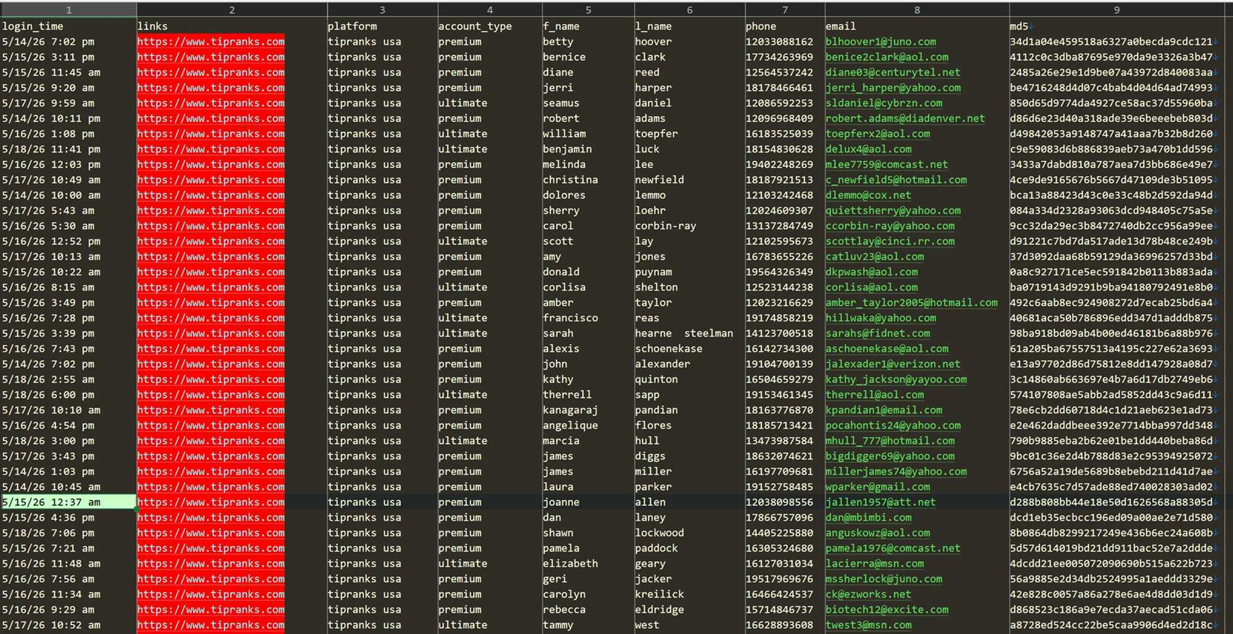Open email link quiettsherry@yahoo.com
This screenshot has height=634, width=1233.
[893, 211]
